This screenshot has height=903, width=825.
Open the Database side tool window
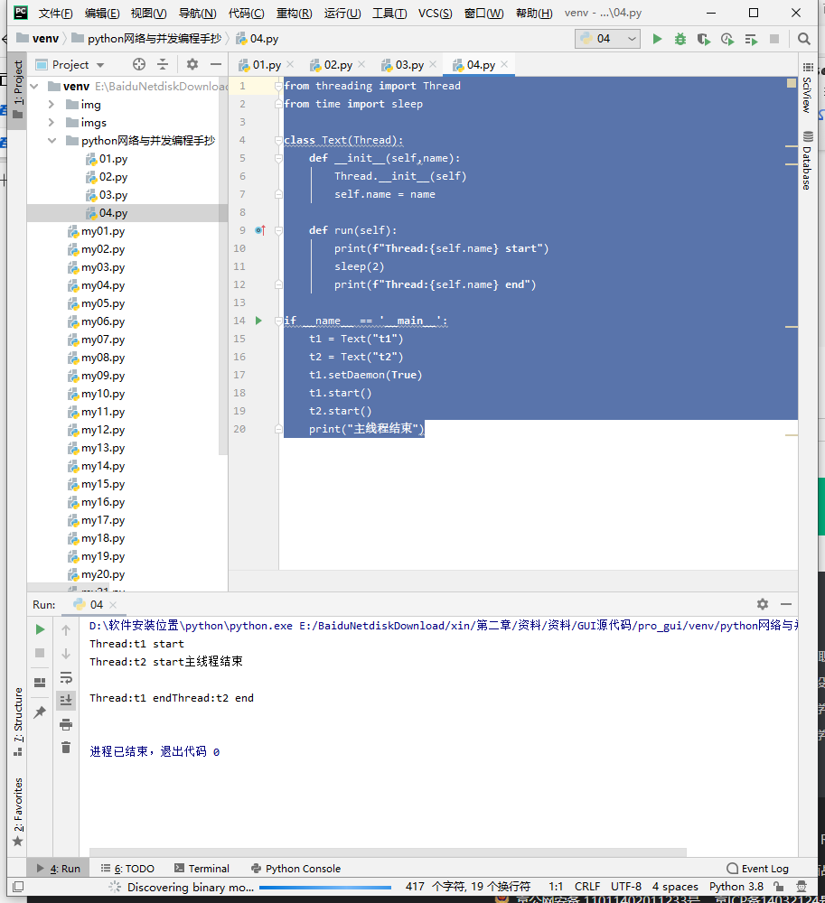coord(808,161)
